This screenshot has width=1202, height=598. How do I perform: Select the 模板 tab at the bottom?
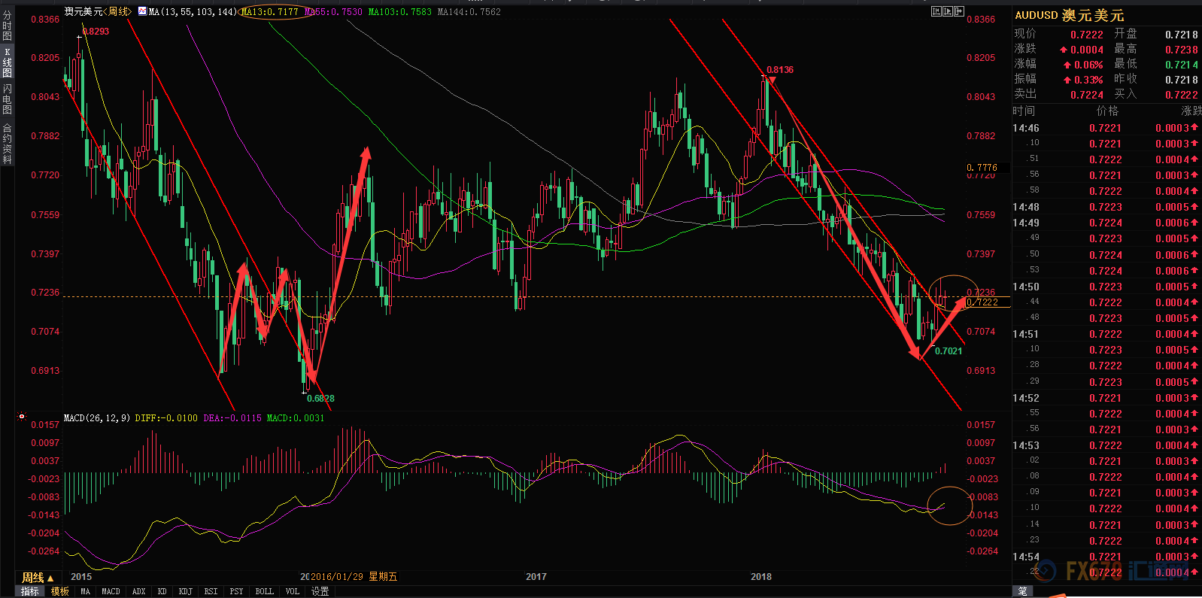[x=60, y=592]
